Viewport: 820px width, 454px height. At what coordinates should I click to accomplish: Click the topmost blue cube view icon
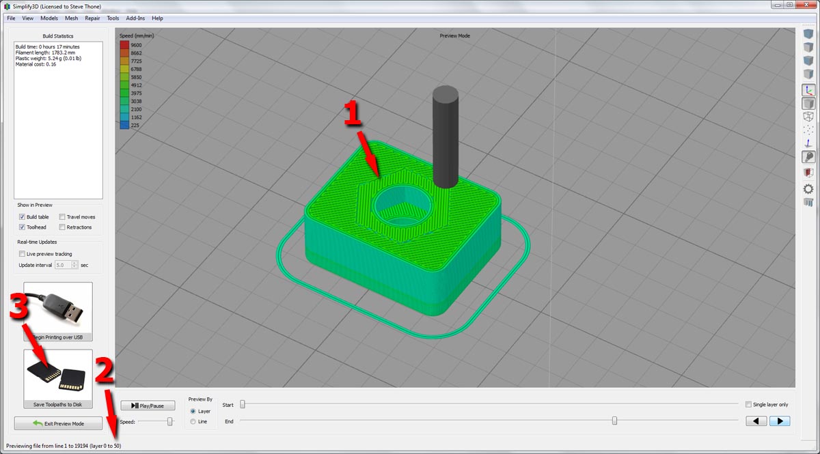(x=808, y=33)
